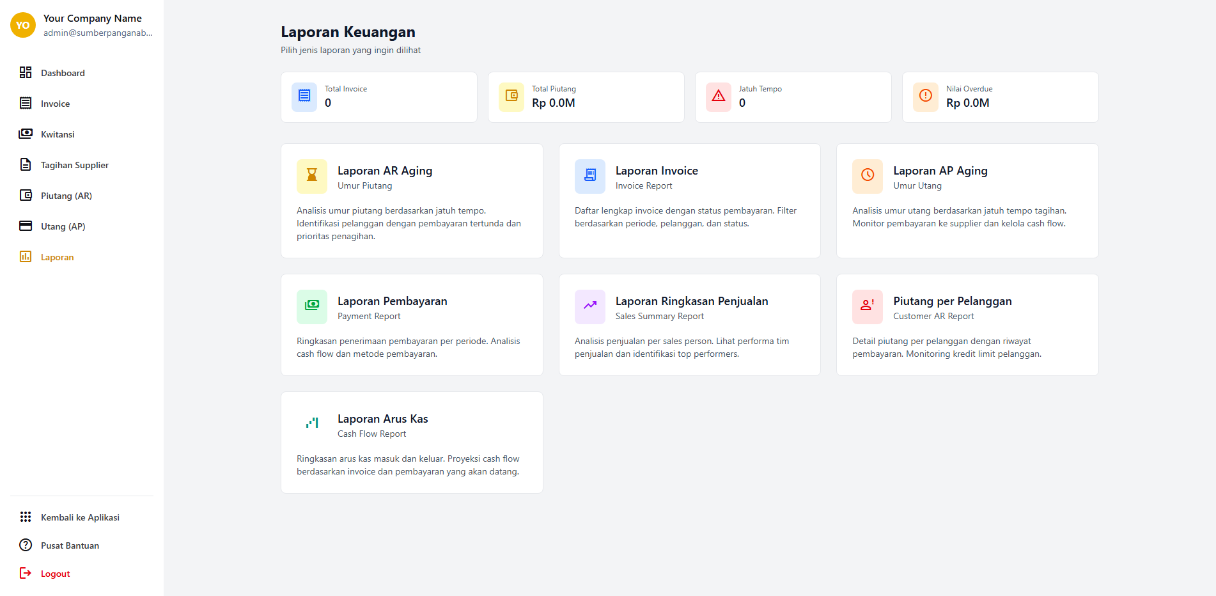Open Dashboard from the sidebar
This screenshot has width=1216, height=596.
63,73
